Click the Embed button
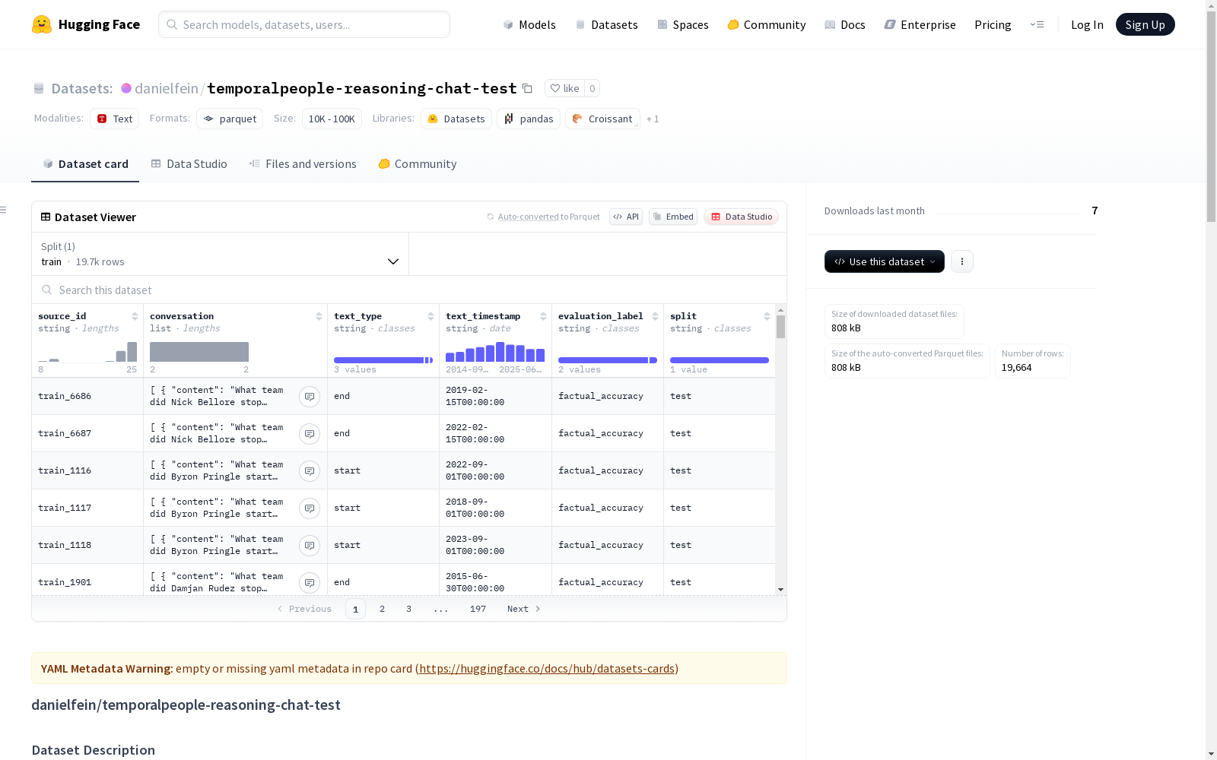This screenshot has height=760, width=1217. (x=673, y=217)
